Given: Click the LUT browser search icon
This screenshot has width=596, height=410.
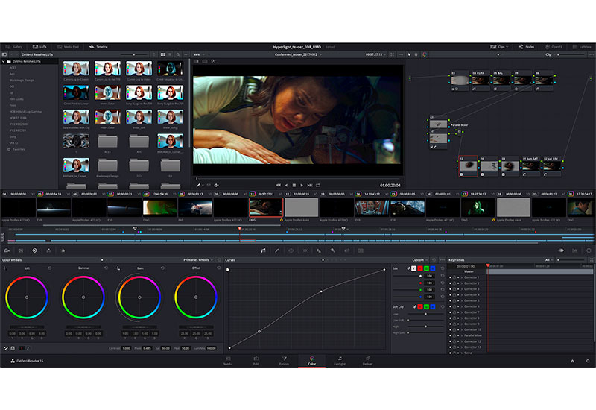Looking at the screenshot, I should tap(177, 54).
